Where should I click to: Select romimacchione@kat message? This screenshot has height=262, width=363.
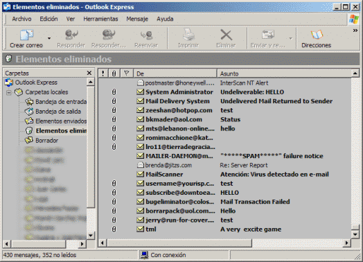coord(224,138)
